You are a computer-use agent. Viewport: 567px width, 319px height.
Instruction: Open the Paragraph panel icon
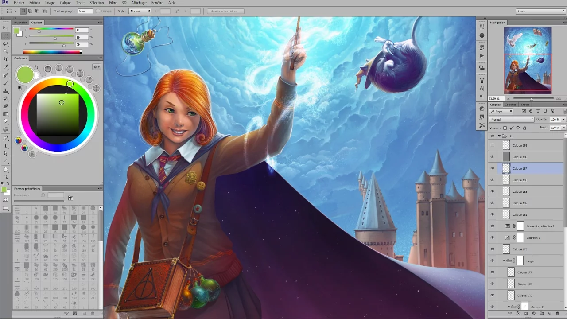coord(482,97)
